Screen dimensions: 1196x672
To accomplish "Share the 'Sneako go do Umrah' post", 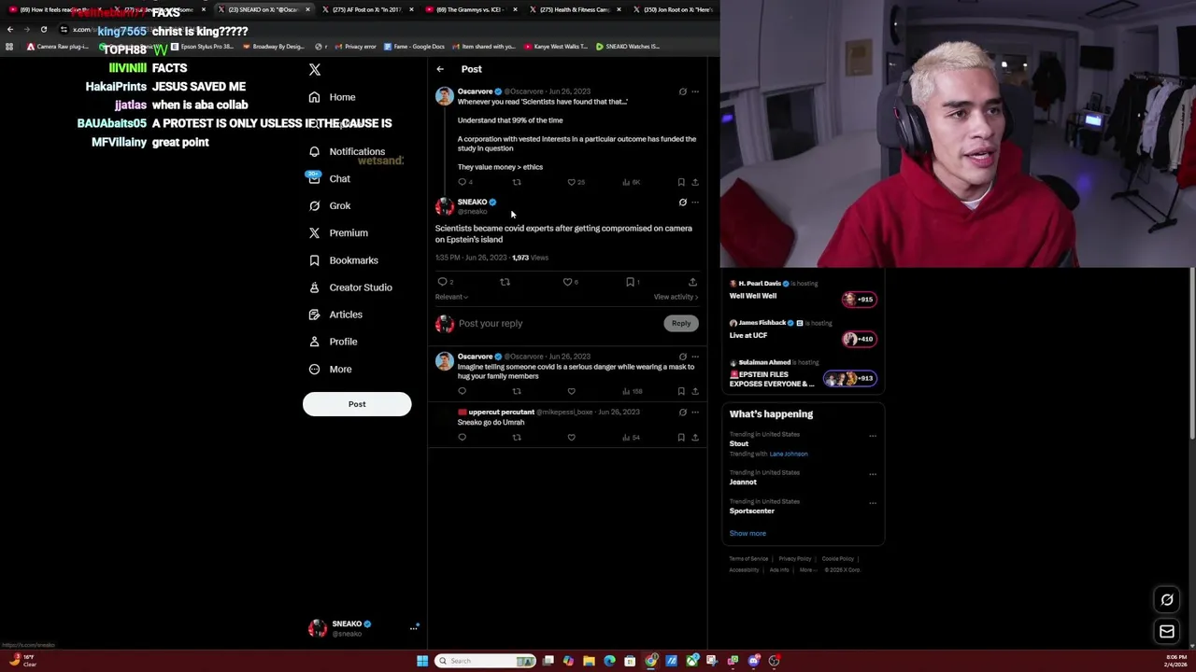I will click(x=695, y=437).
